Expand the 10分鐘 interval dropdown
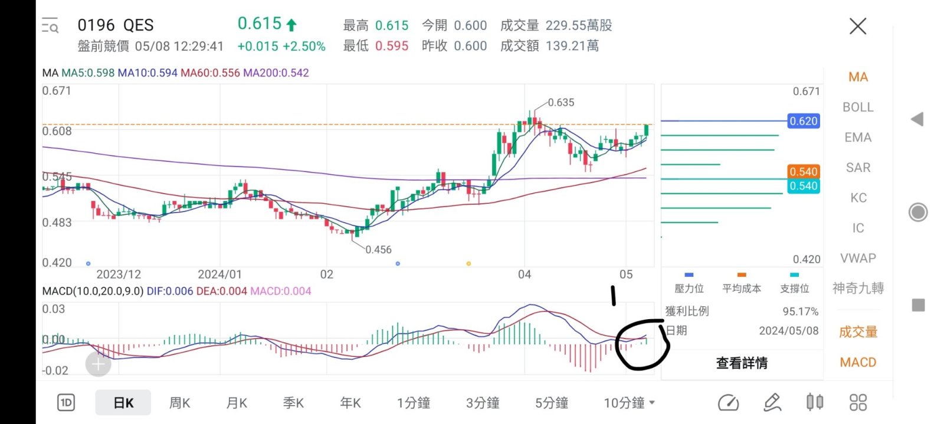Screen dimensions: 944x424 click(x=629, y=403)
